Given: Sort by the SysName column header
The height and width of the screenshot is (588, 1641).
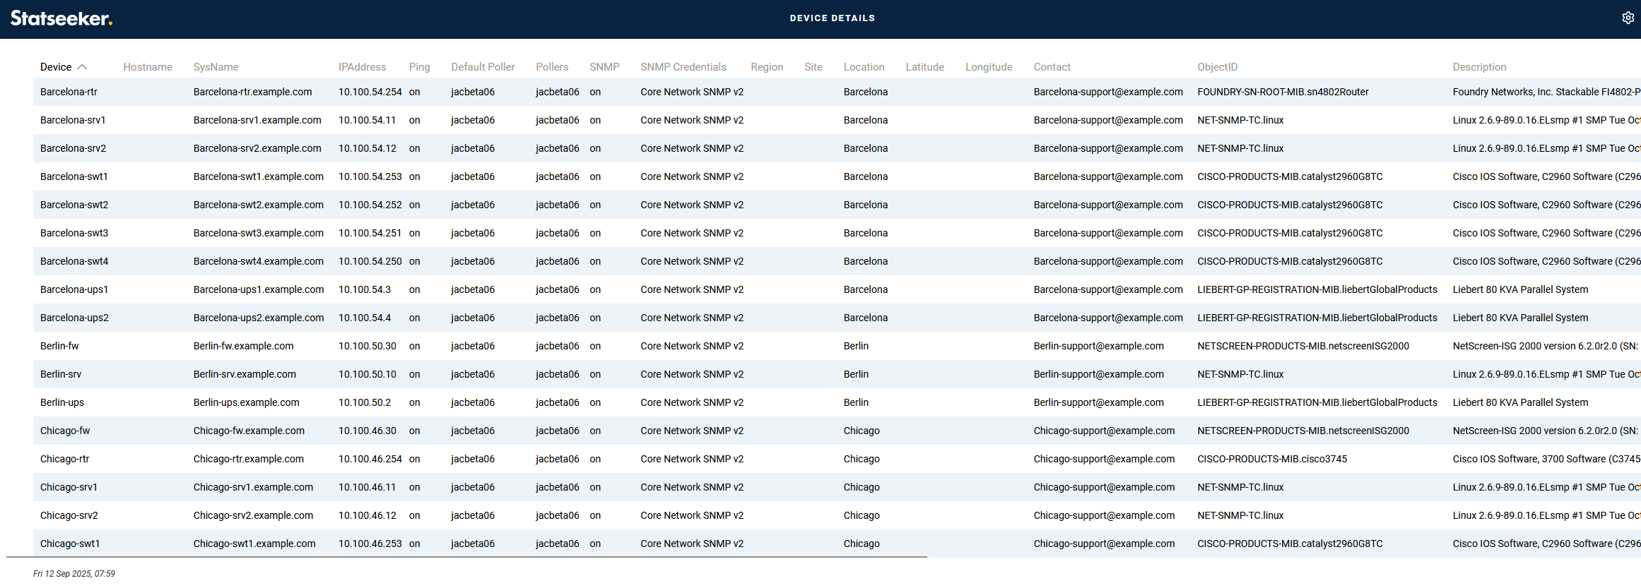Looking at the screenshot, I should [x=216, y=67].
